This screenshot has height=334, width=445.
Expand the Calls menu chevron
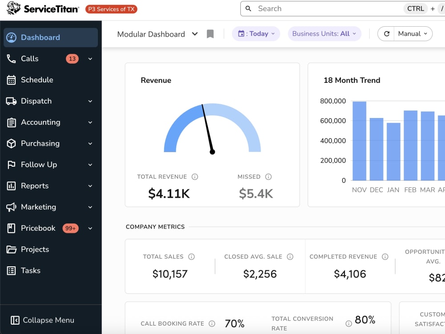click(90, 59)
